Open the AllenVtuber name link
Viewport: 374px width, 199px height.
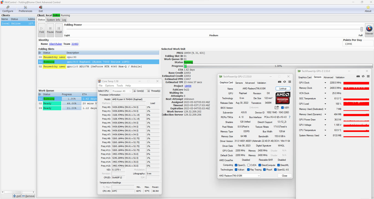coord(56,44)
